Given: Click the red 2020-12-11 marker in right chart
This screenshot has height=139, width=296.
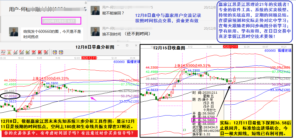Looking at the screenshot, I should (x=230, y=47).
